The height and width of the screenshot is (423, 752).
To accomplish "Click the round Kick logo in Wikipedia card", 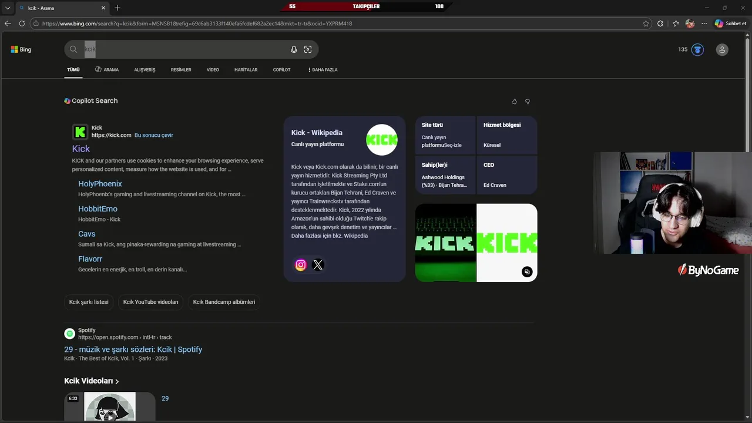I will coord(382,140).
